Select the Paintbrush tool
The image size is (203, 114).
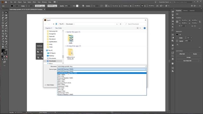point(6,23)
